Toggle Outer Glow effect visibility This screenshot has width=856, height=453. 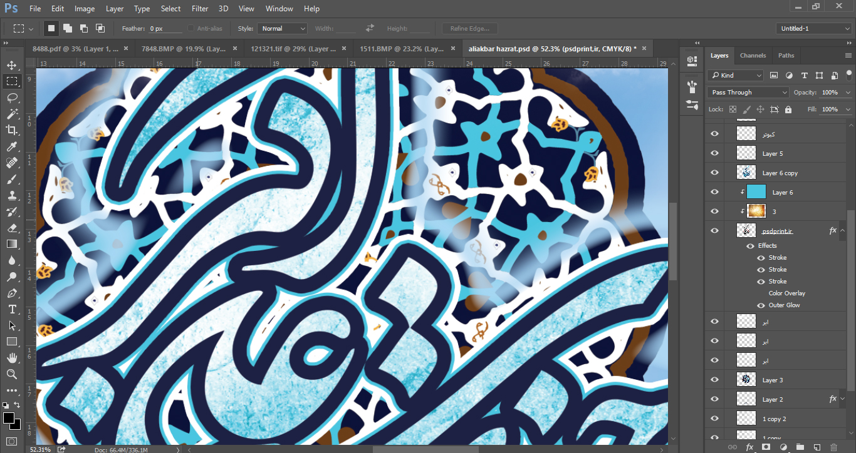click(x=761, y=305)
